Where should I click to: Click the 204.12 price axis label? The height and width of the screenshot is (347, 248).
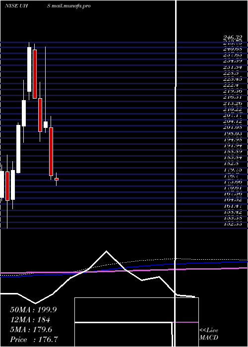pyautogui.click(x=233, y=121)
